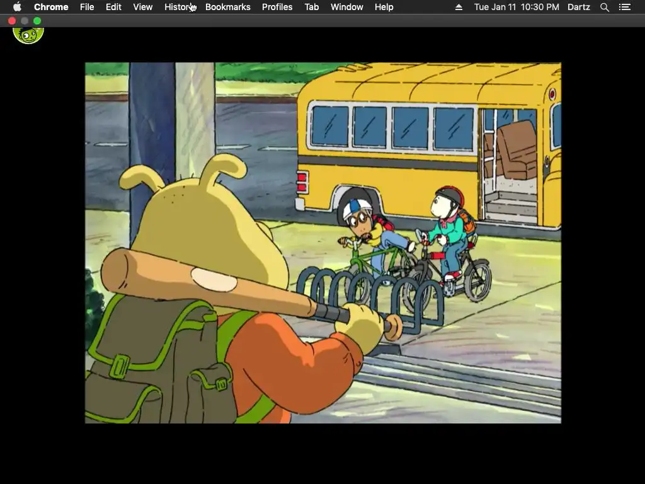Screen dimensions: 645x484
Task: Open the File menu
Action: (87, 7)
